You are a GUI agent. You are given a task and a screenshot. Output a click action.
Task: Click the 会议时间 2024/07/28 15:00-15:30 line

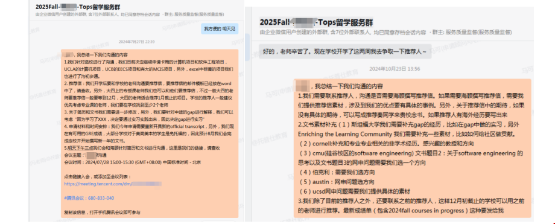[133, 162]
